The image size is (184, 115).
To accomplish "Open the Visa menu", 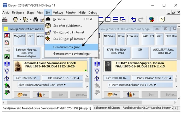I will (40, 12).
